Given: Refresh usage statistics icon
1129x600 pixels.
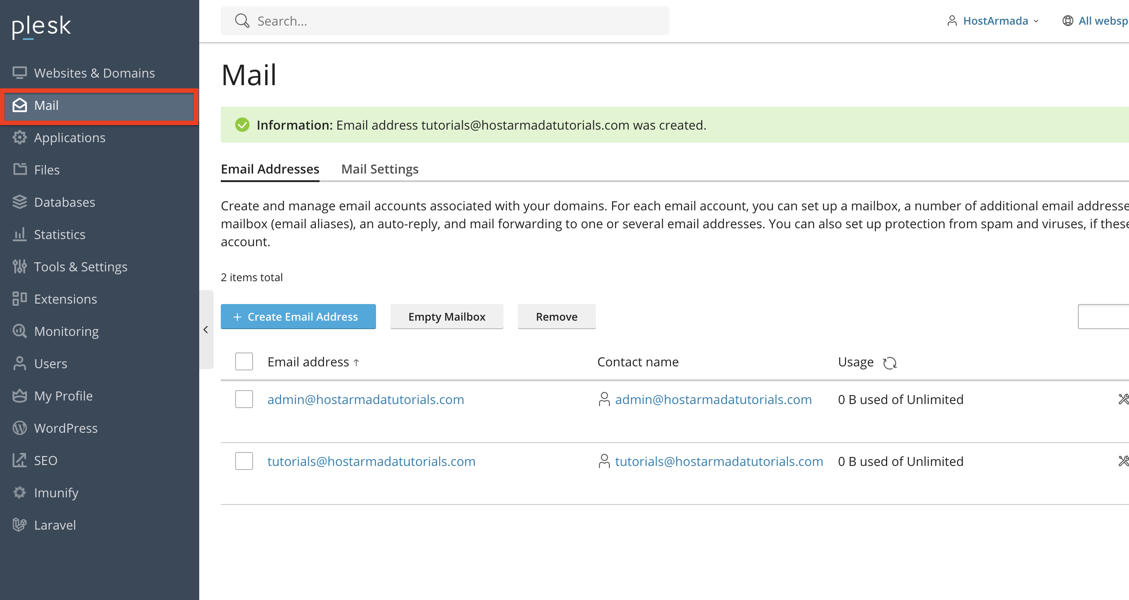Looking at the screenshot, I should click(889, 363).
